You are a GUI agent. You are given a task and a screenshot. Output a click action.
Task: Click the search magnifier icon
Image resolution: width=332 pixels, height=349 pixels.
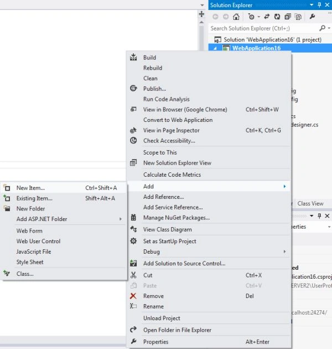(x=322, y=28)
